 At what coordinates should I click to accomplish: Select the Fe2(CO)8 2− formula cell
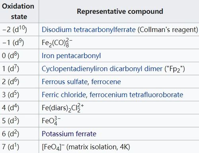(119, 43)
